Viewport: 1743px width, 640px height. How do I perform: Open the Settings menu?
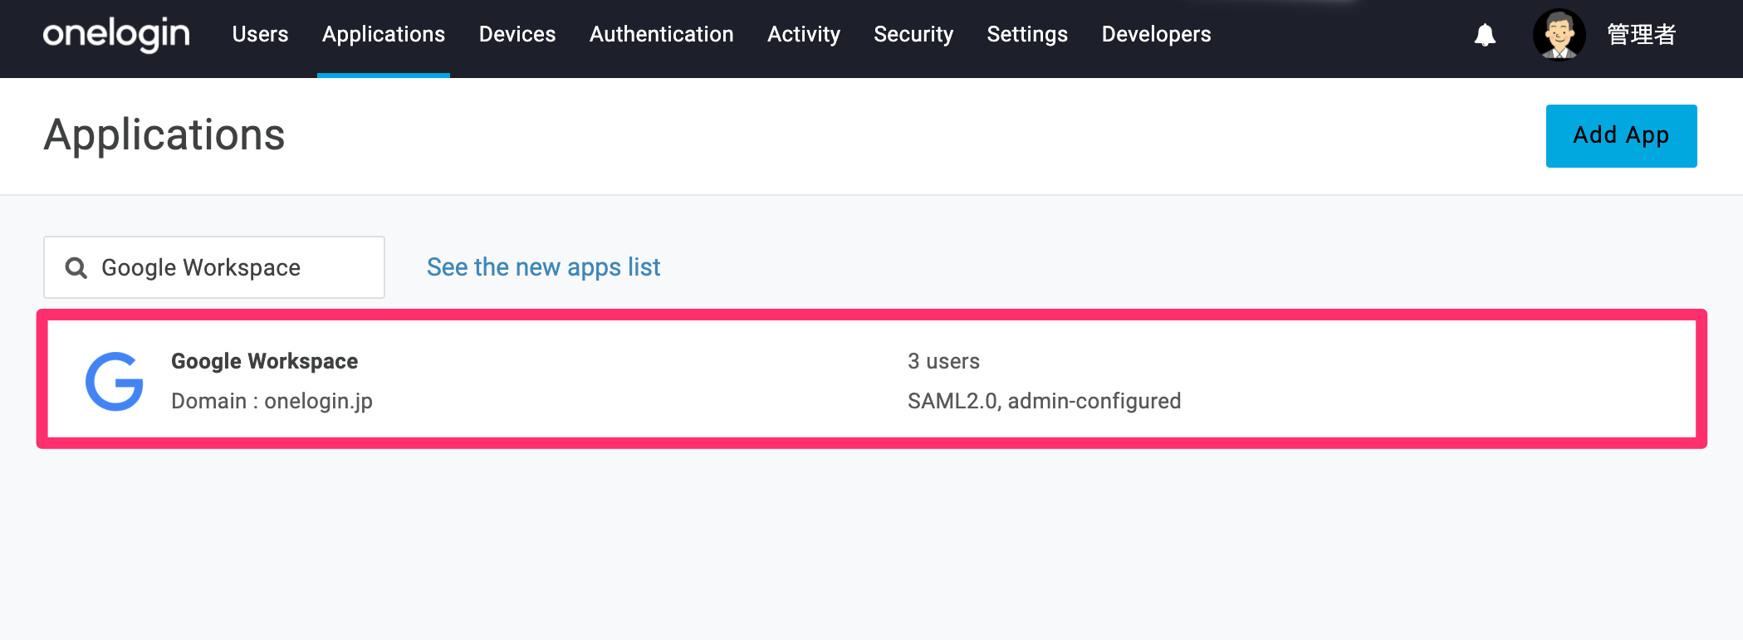tap(1027, 34)
